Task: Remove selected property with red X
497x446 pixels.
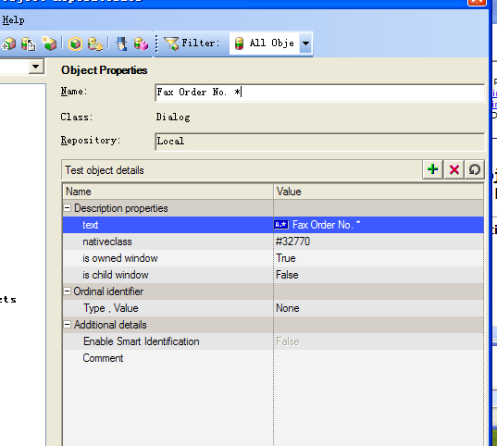Action: coord(454,169)
